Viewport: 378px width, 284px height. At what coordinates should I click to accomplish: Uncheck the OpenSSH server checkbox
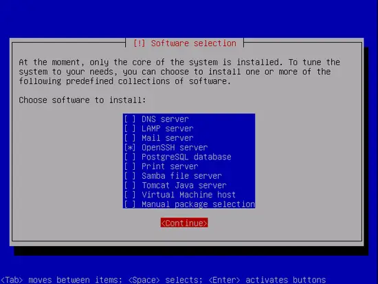coord(130,147)
